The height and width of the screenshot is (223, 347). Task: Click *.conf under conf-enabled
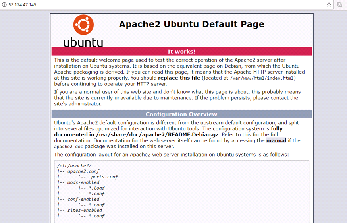[97, 205]
